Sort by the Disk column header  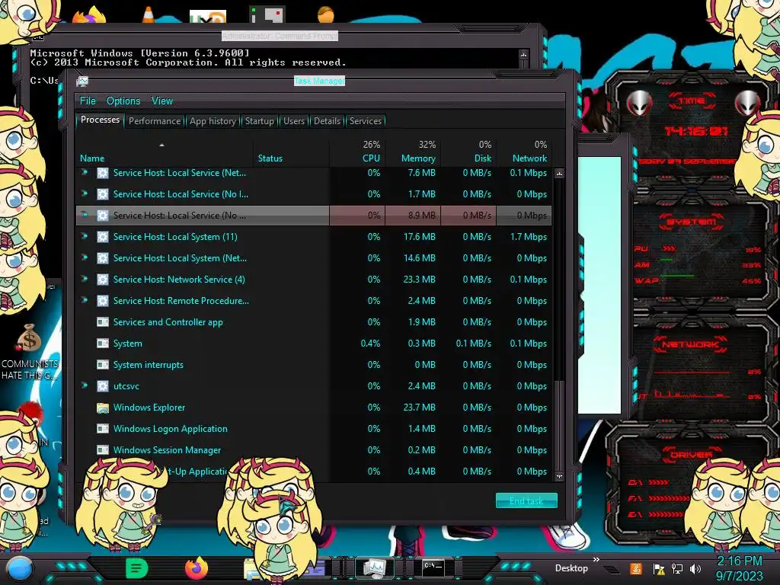pos(482,158)
